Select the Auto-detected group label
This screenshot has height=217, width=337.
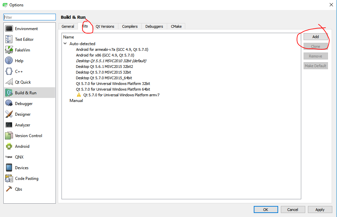point(82,43)
